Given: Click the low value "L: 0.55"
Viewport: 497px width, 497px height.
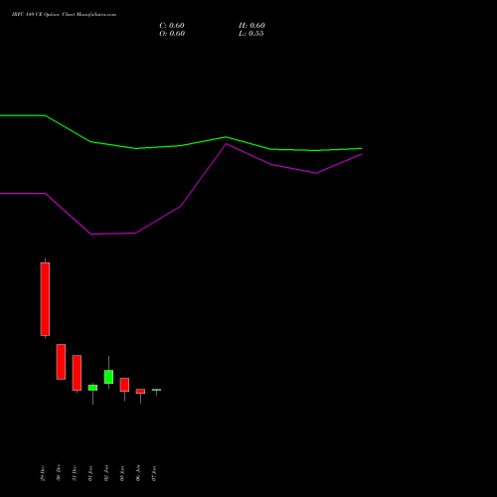Looking at the screenshot, I should (x=251, y=34).
